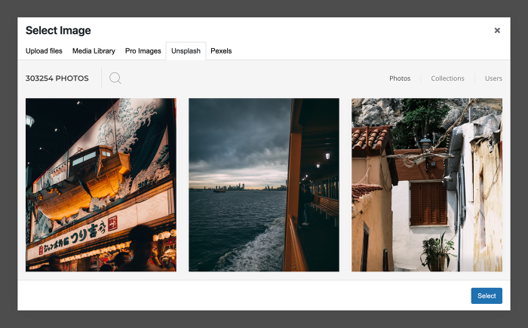Screen dimensions: 528x328
Task: View Unsplash Users listing
Action: (493, 78)
